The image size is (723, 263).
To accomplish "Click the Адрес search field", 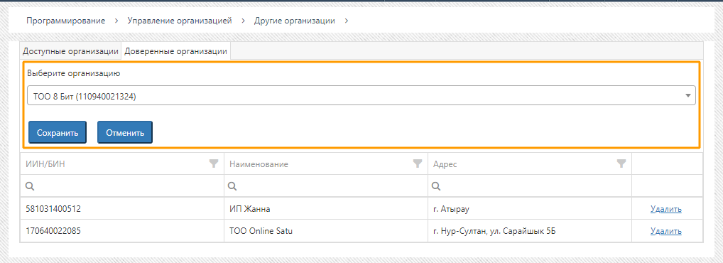I will click(x=530, y=186).
